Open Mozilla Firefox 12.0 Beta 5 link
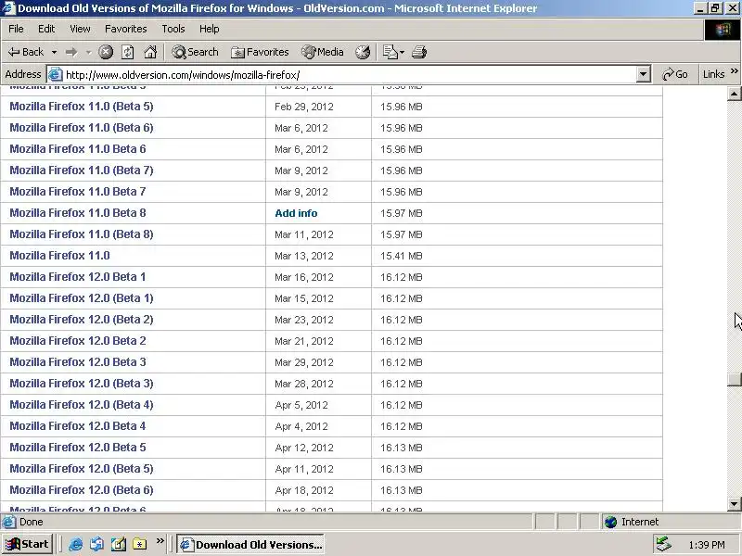 (x=78, y=448)
